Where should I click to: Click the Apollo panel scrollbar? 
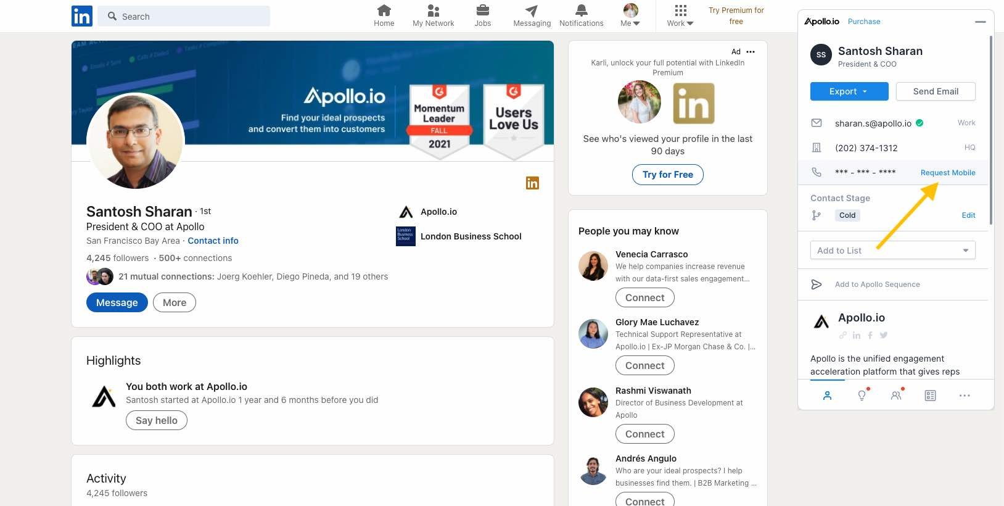tap(990, 130)
